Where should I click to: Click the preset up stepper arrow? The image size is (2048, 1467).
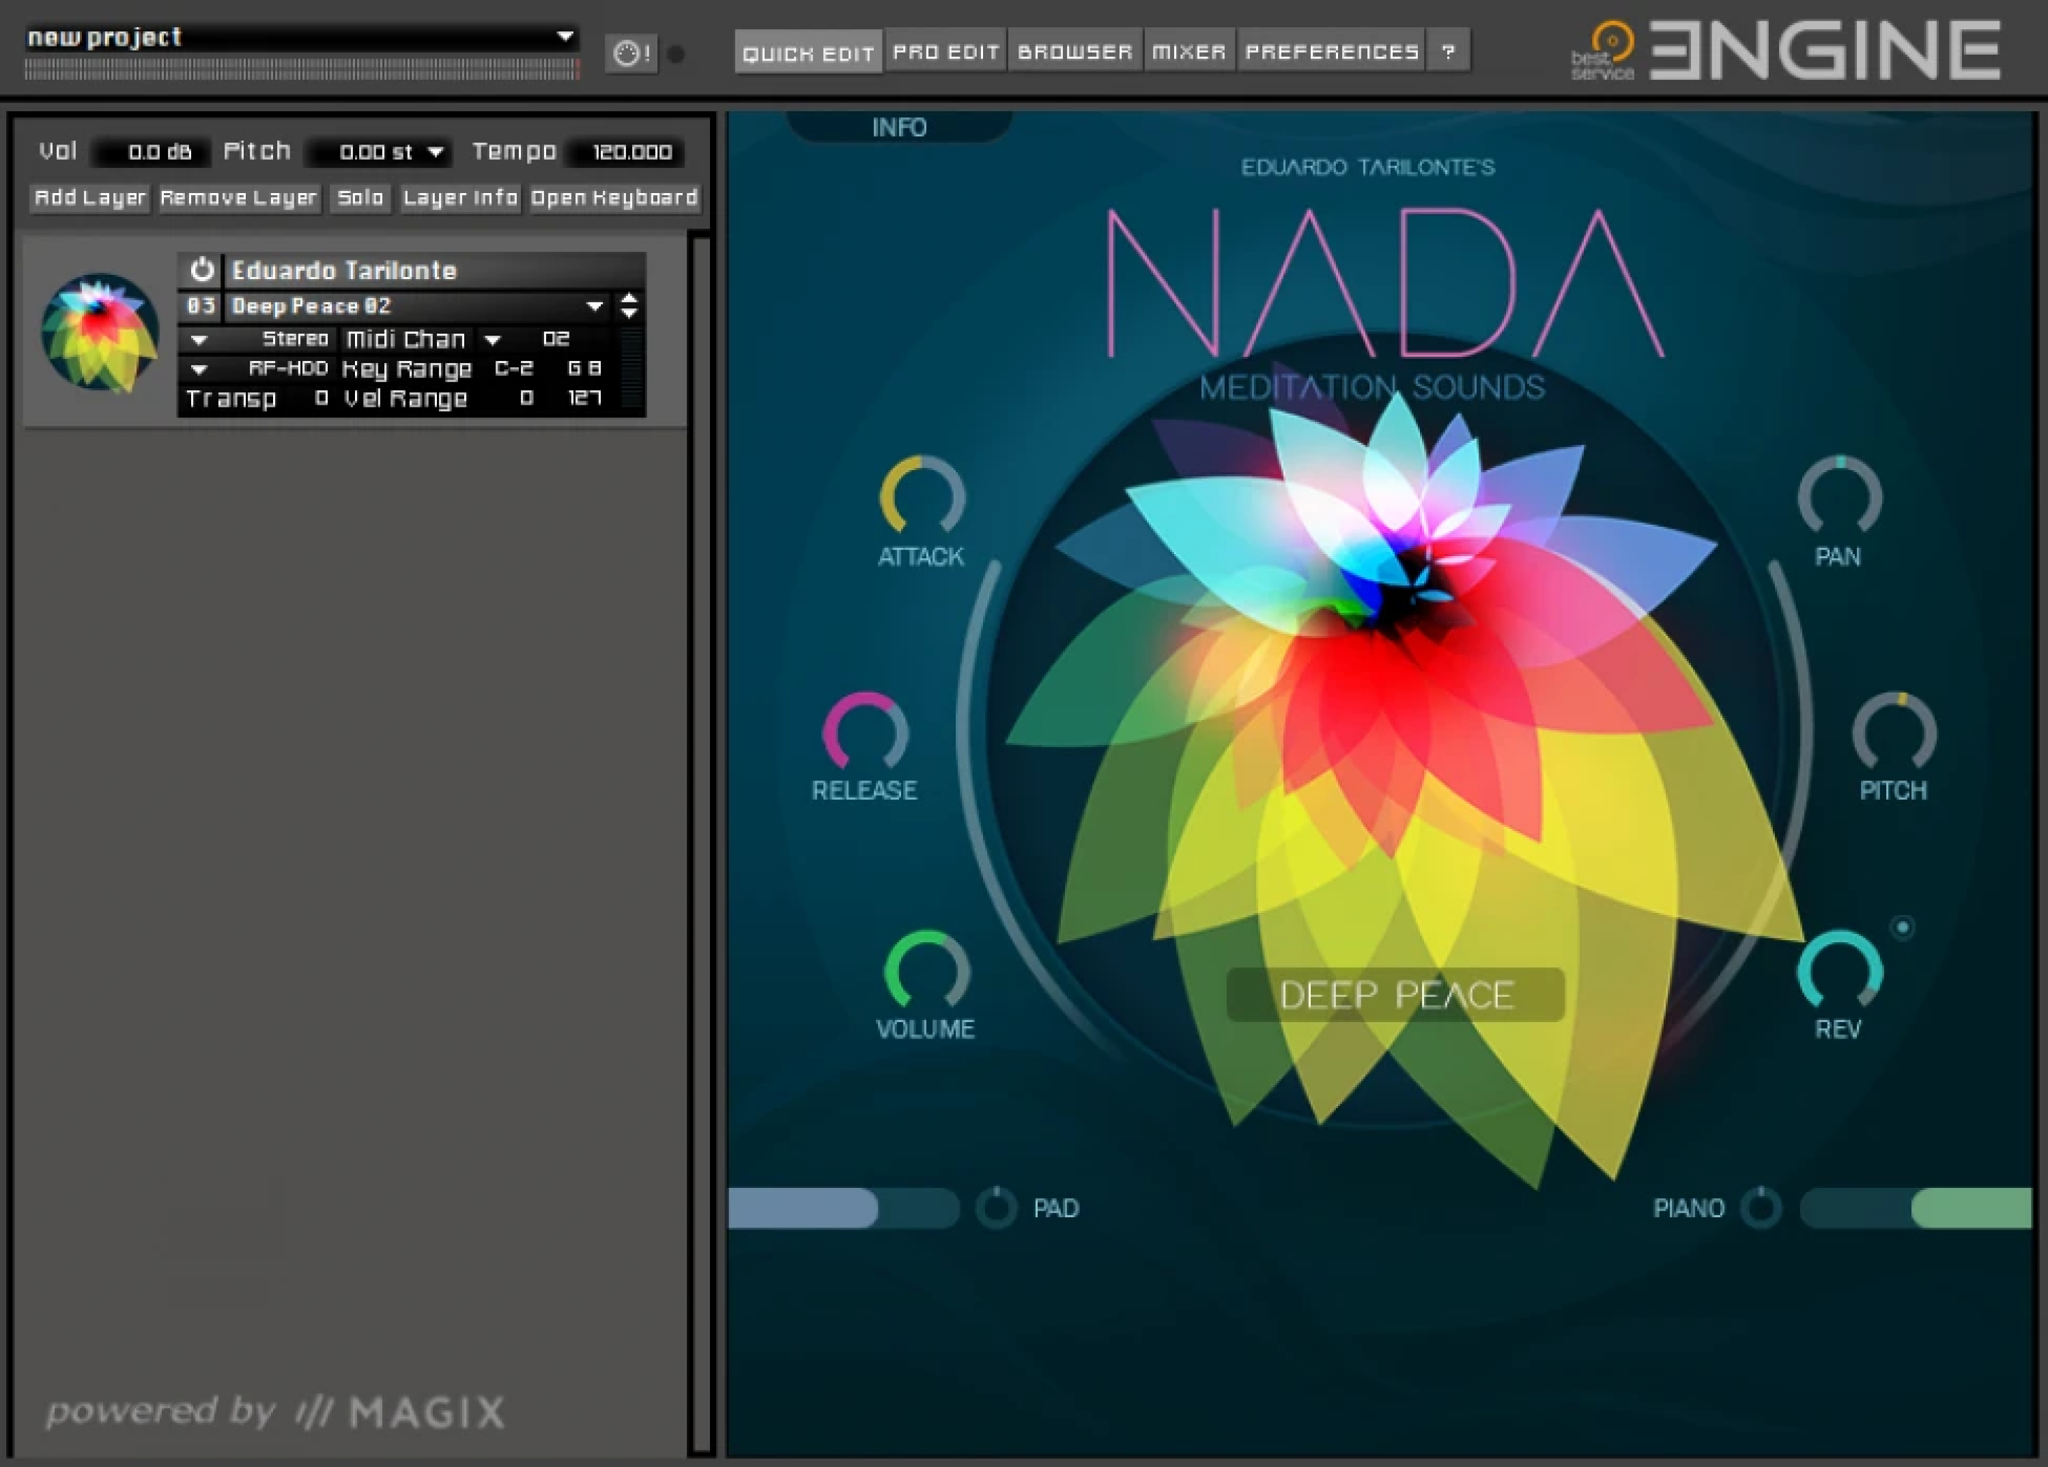(629, 298)
